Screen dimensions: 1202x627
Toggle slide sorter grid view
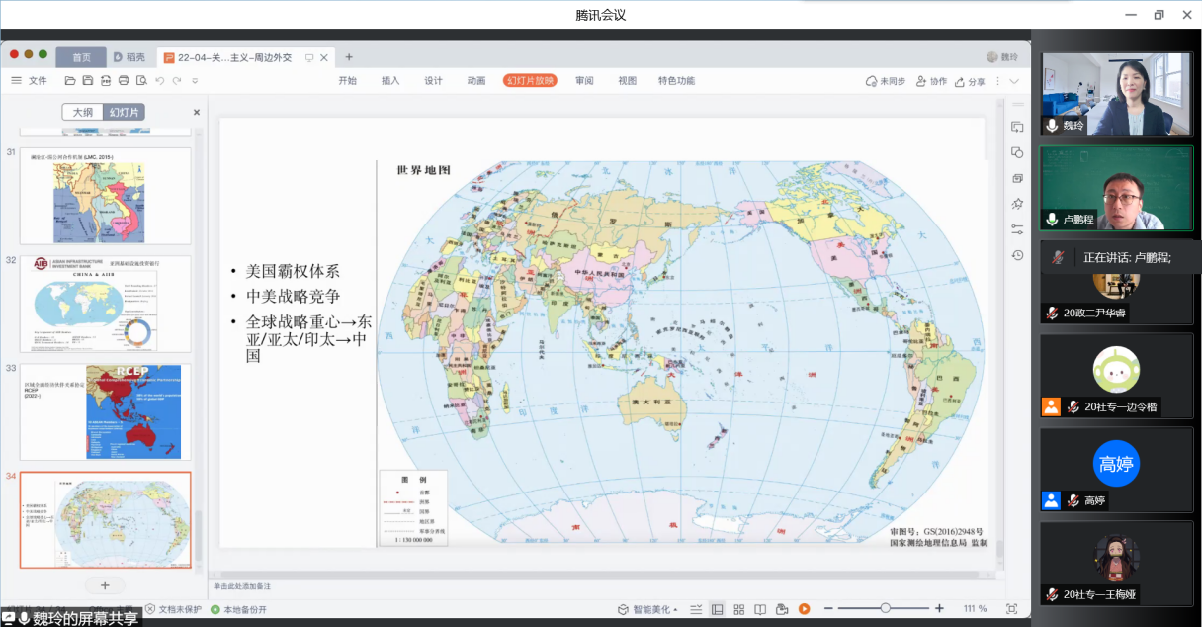[738, 609]
